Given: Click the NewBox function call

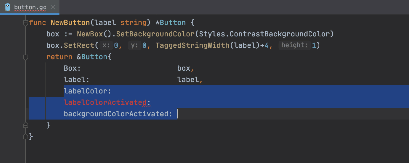Looking at the screenshot, I should click(90, 34).
